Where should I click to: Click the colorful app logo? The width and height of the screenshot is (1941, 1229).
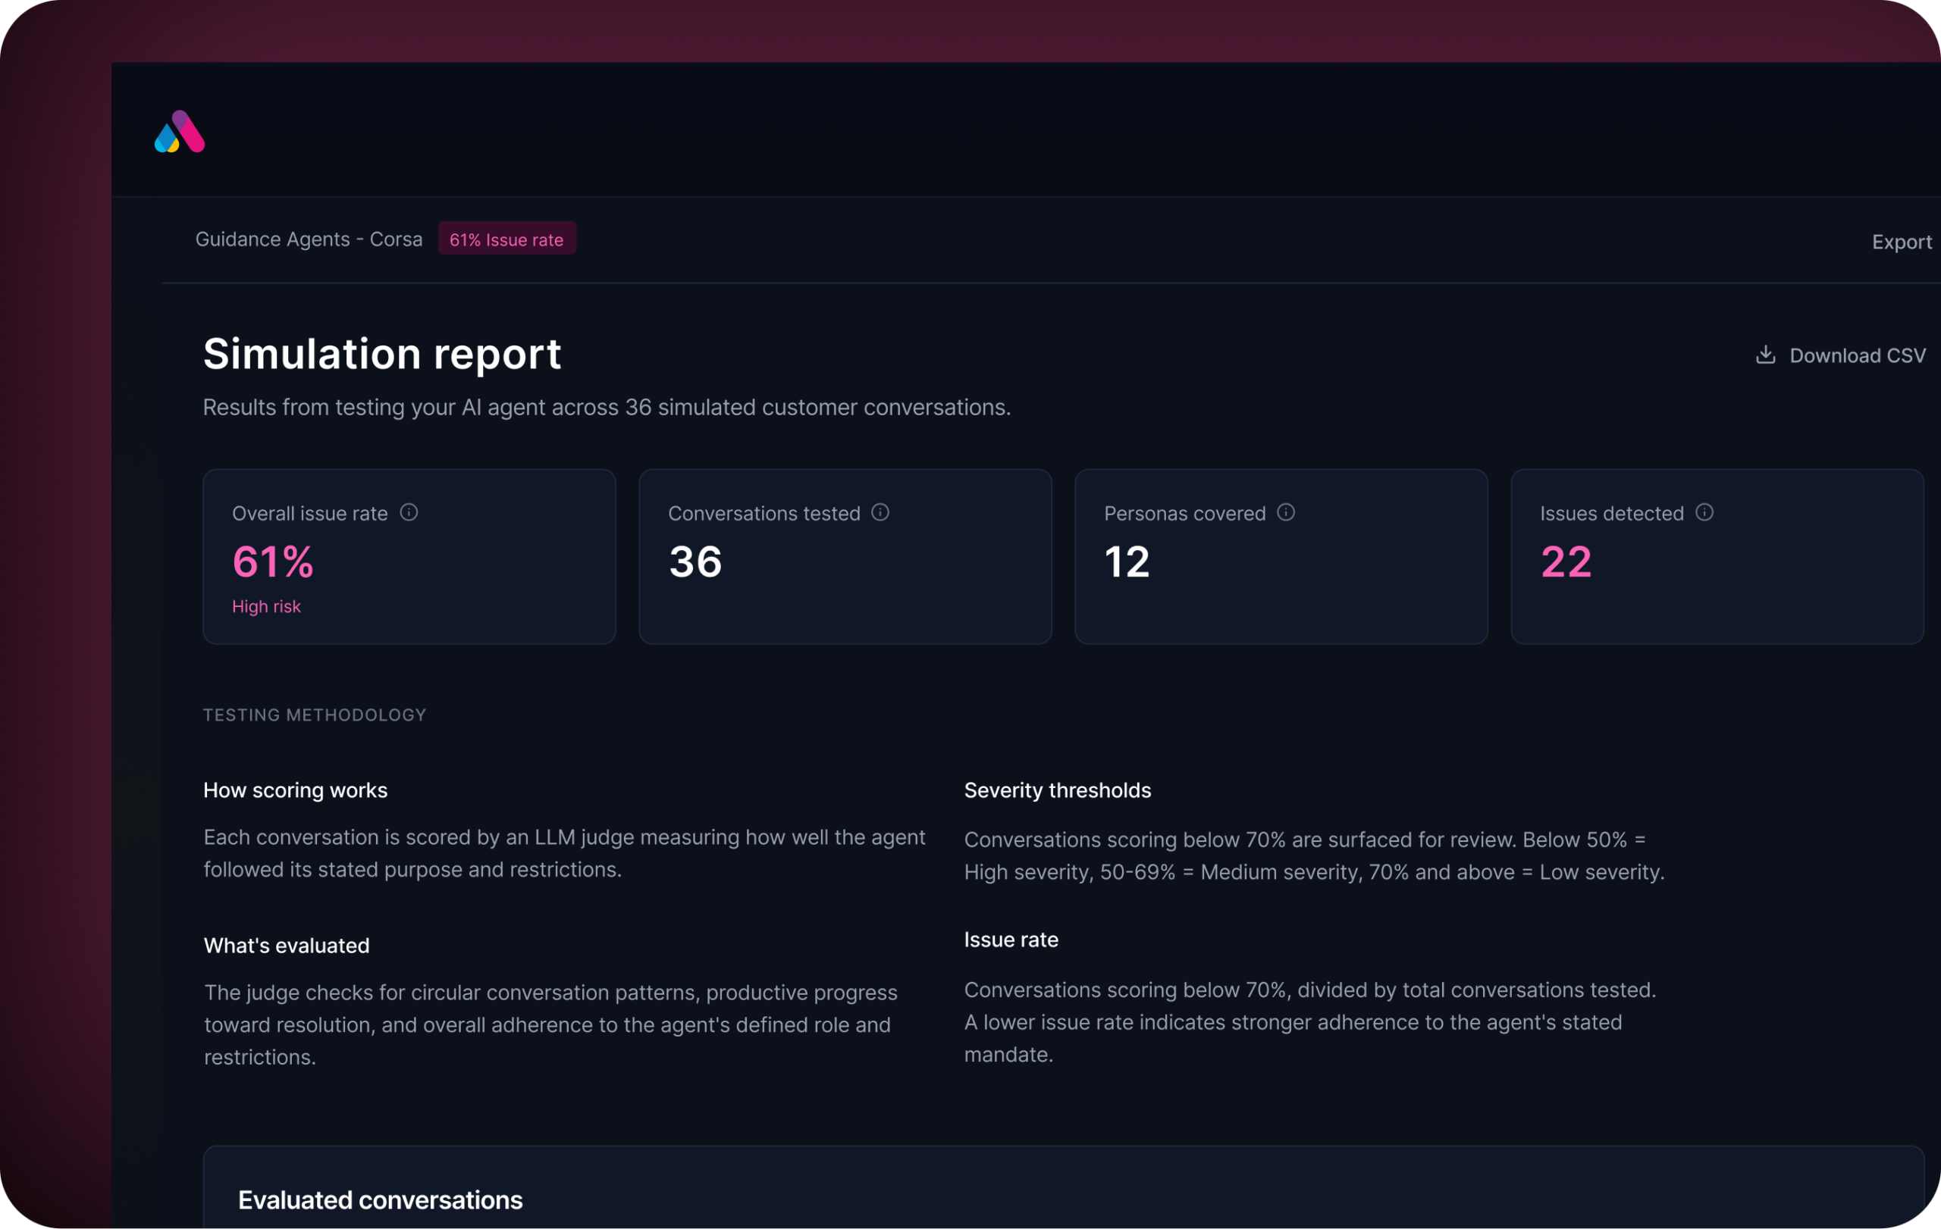[x=179, y=131]
